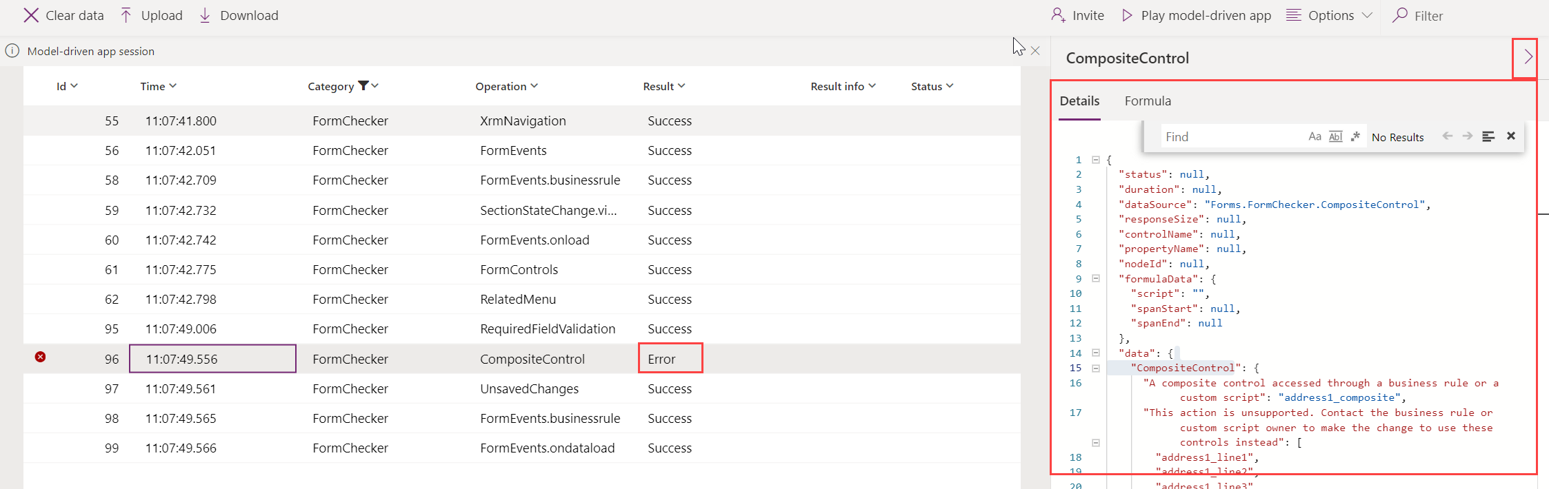This screenshot has width=1549, height=489.
Task: Fold the CompositeControl block at line 15
Action: click(x=1095, y=368)
